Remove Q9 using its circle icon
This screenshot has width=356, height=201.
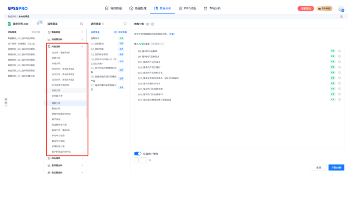pyautogui.click(x=340, y=57)
